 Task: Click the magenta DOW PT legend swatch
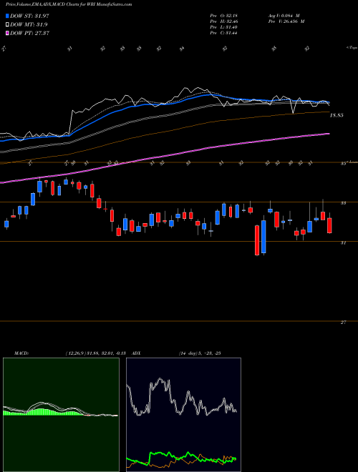8,33
